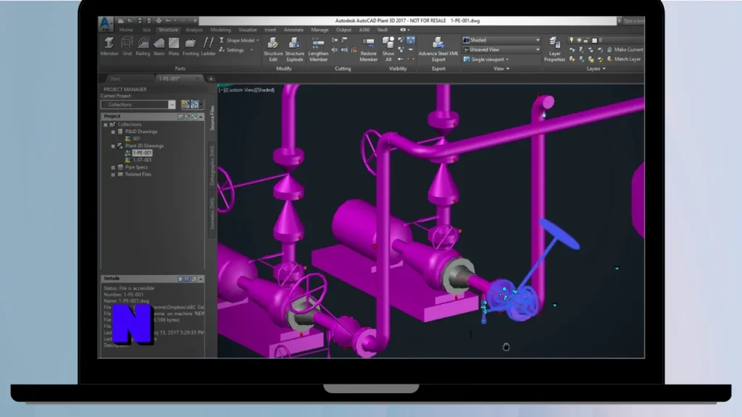The height and width of the screenshot is (417, 742).
Task: Click the Make Current layer button
Action: coord(625,50)
